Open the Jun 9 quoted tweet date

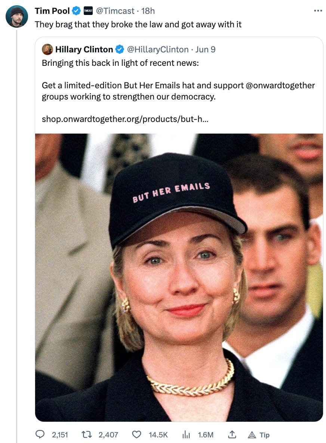click(205, 49)
